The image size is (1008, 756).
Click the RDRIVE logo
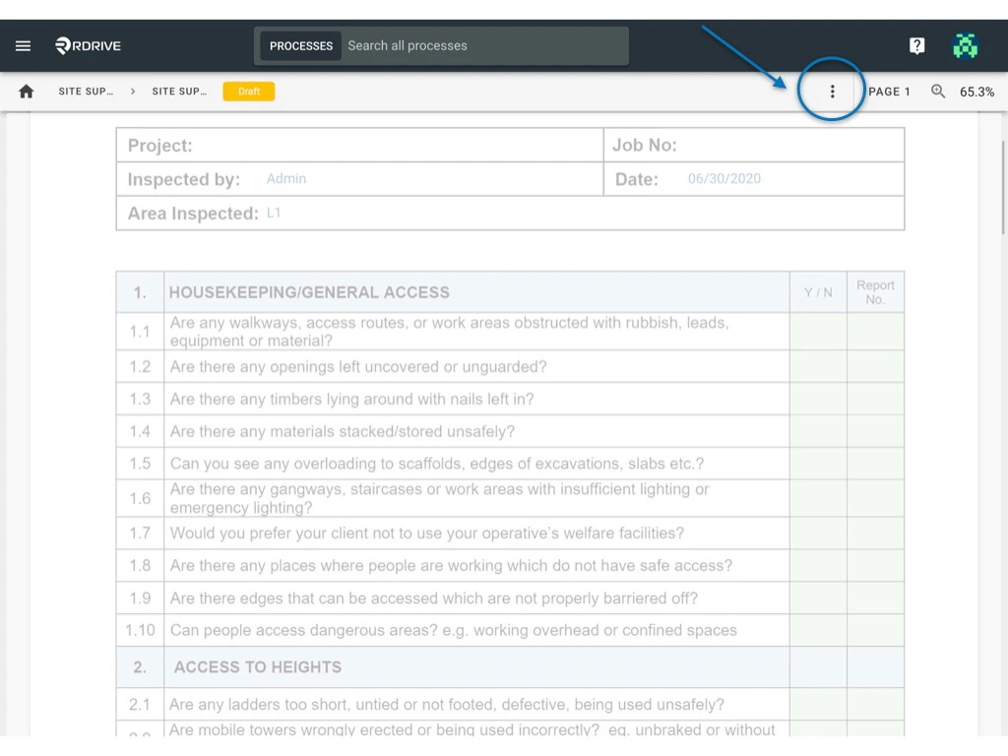click(88, 45)
